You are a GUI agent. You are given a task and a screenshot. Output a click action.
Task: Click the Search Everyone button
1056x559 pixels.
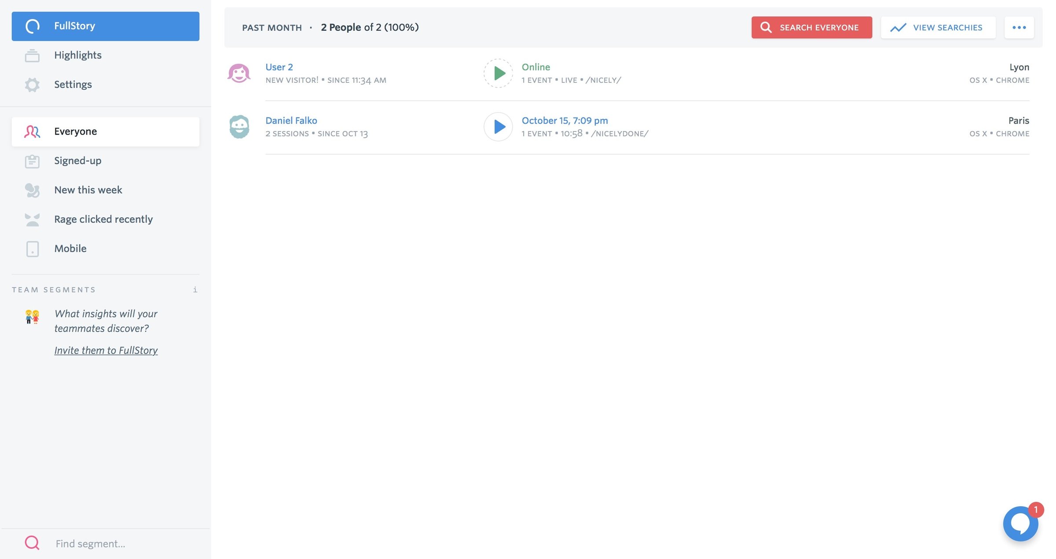811,27
